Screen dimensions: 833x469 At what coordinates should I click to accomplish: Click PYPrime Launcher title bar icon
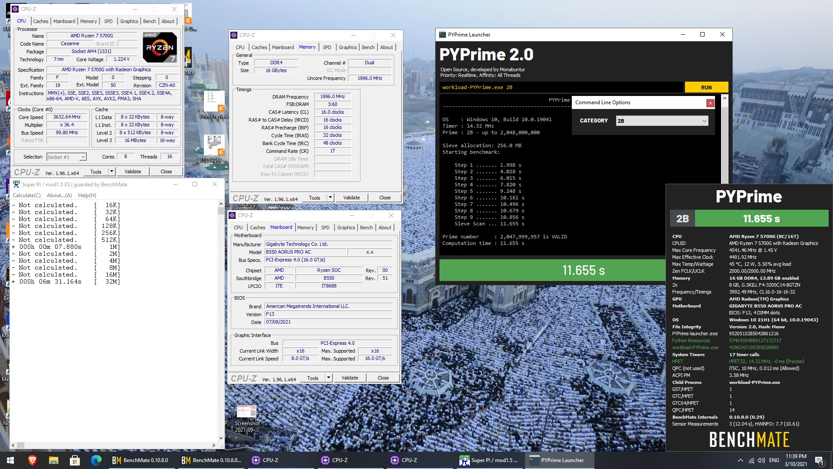[442, 35]
